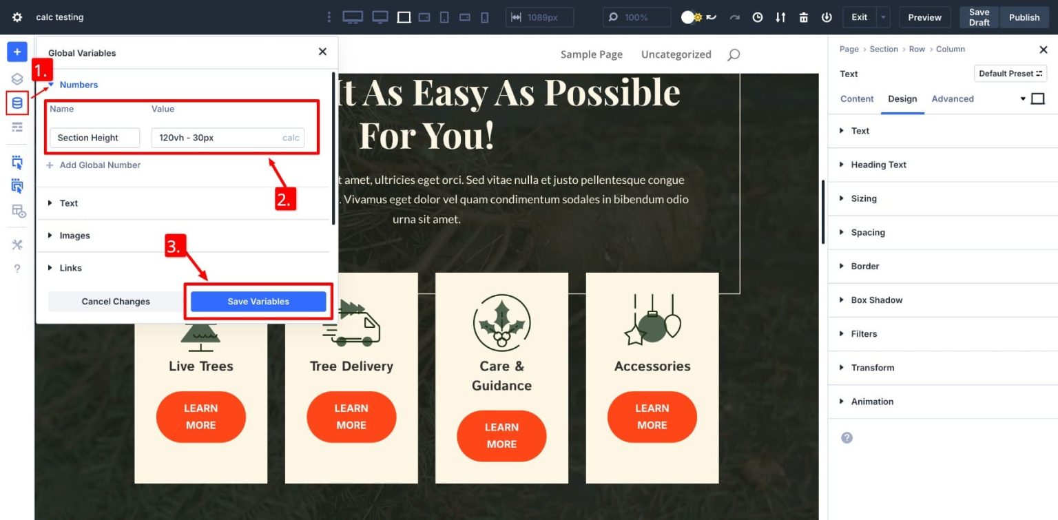The image size is (1058, 520).
Task: Select the mobile phone breakpoint icon
Action: tap(484, 17)
